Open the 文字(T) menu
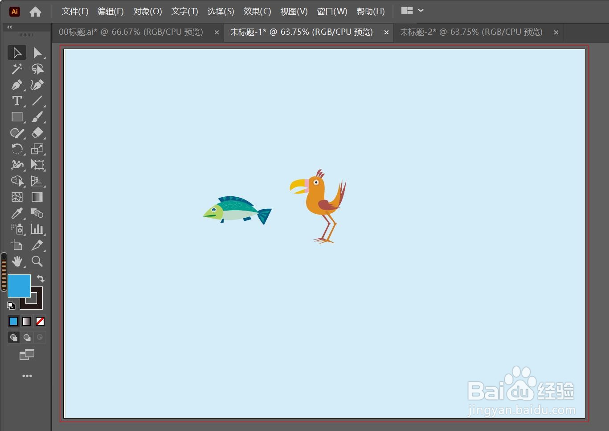This screenshot has height=431, width=609. pos(184,12)
